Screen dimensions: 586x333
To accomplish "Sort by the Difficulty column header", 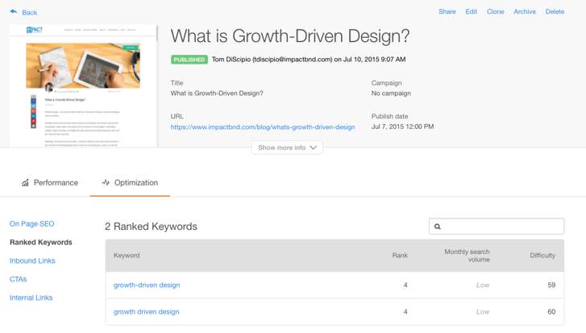I will click(x=542, y=256).
